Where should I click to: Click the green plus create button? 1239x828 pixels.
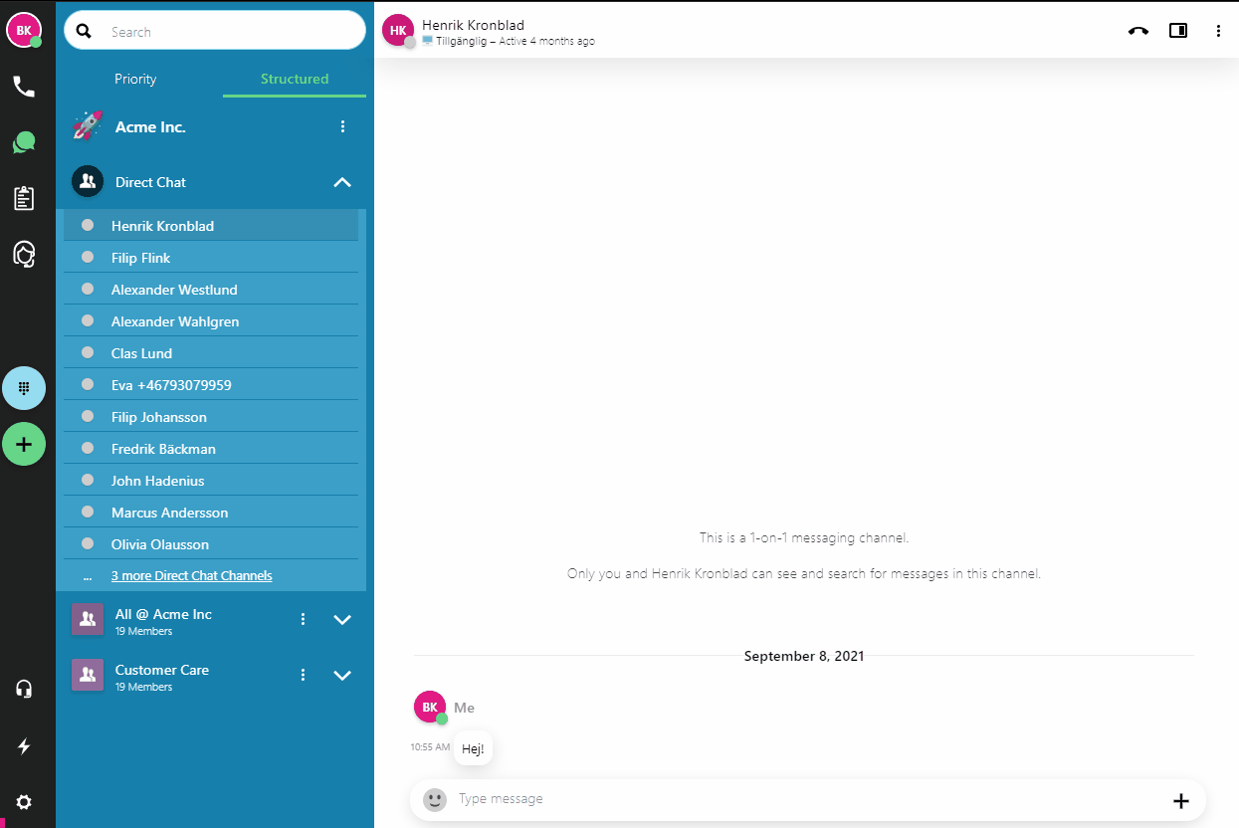point(24,444)
